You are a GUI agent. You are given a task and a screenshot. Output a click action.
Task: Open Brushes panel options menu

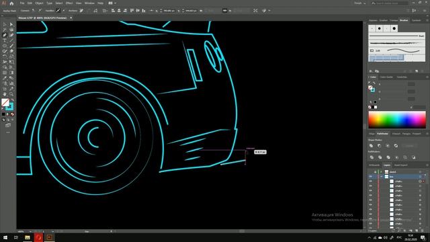coord(427,20)
